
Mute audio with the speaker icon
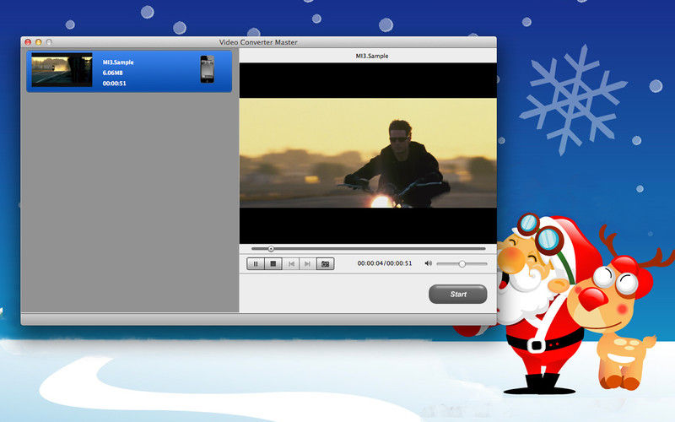(x=428, y=263)
